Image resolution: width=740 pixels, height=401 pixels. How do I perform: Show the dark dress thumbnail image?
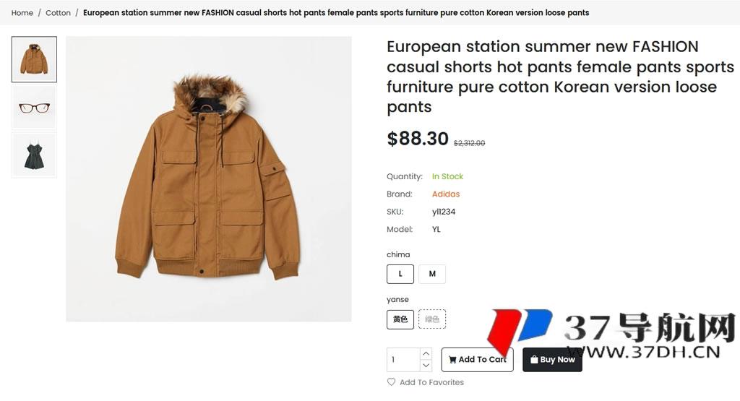point(34,155)
